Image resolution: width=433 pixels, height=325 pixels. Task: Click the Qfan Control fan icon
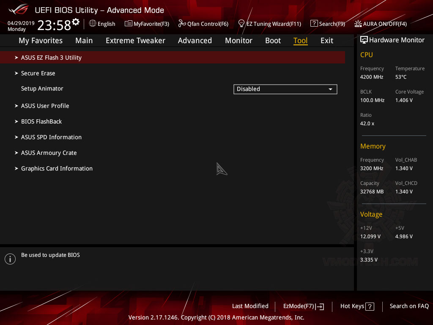pyautogui.click(x=182, y=24)
